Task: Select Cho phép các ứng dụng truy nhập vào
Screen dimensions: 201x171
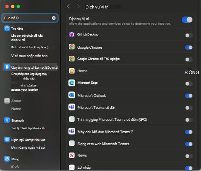Action: coord(29,76)
